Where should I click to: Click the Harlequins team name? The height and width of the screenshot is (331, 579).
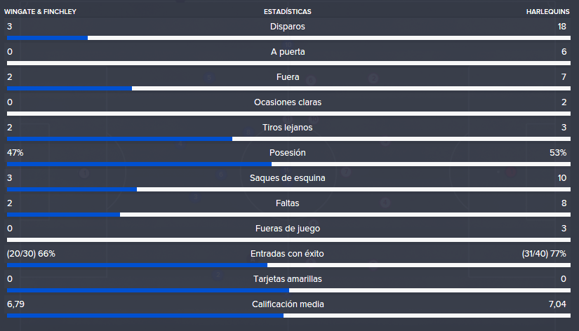547,12
